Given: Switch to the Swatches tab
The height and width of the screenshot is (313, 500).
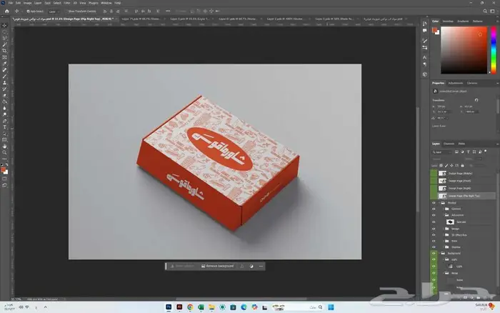Looking at the screenshot, I should click(x=448, y=21).
